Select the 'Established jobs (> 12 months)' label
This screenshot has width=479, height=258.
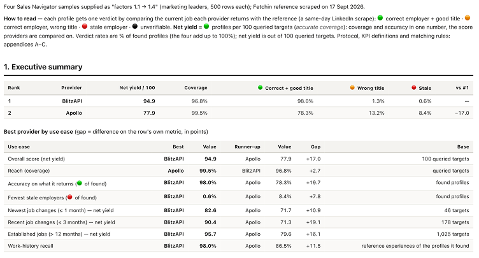coord(45,234)
